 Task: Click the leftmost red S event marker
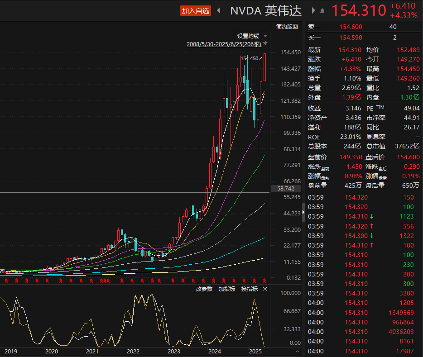(6, 281)
